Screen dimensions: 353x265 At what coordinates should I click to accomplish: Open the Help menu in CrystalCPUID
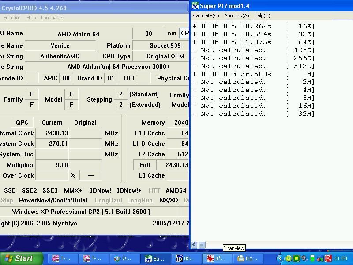coord(31,18)
